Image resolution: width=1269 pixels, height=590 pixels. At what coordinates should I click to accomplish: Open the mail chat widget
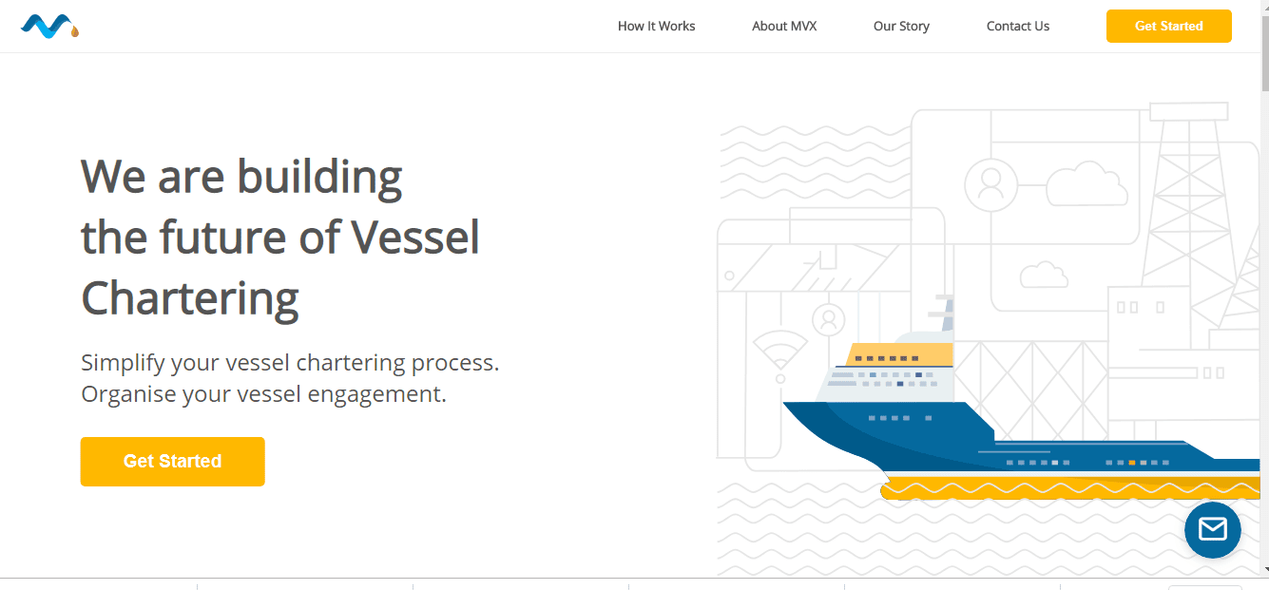(x=1212, y=529)
